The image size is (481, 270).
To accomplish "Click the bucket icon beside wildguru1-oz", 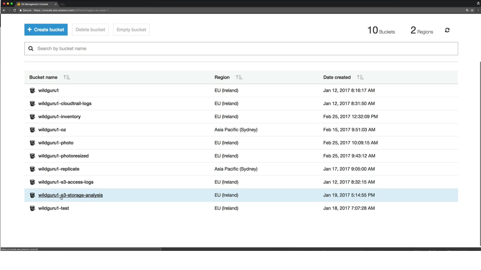I will (x=32, y=130).
